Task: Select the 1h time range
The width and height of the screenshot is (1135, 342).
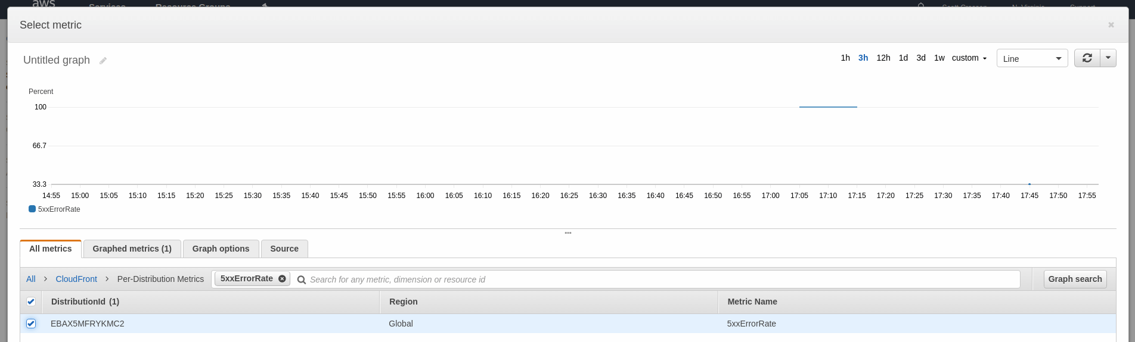Action: pyautogui.click(x=845, y=58)
